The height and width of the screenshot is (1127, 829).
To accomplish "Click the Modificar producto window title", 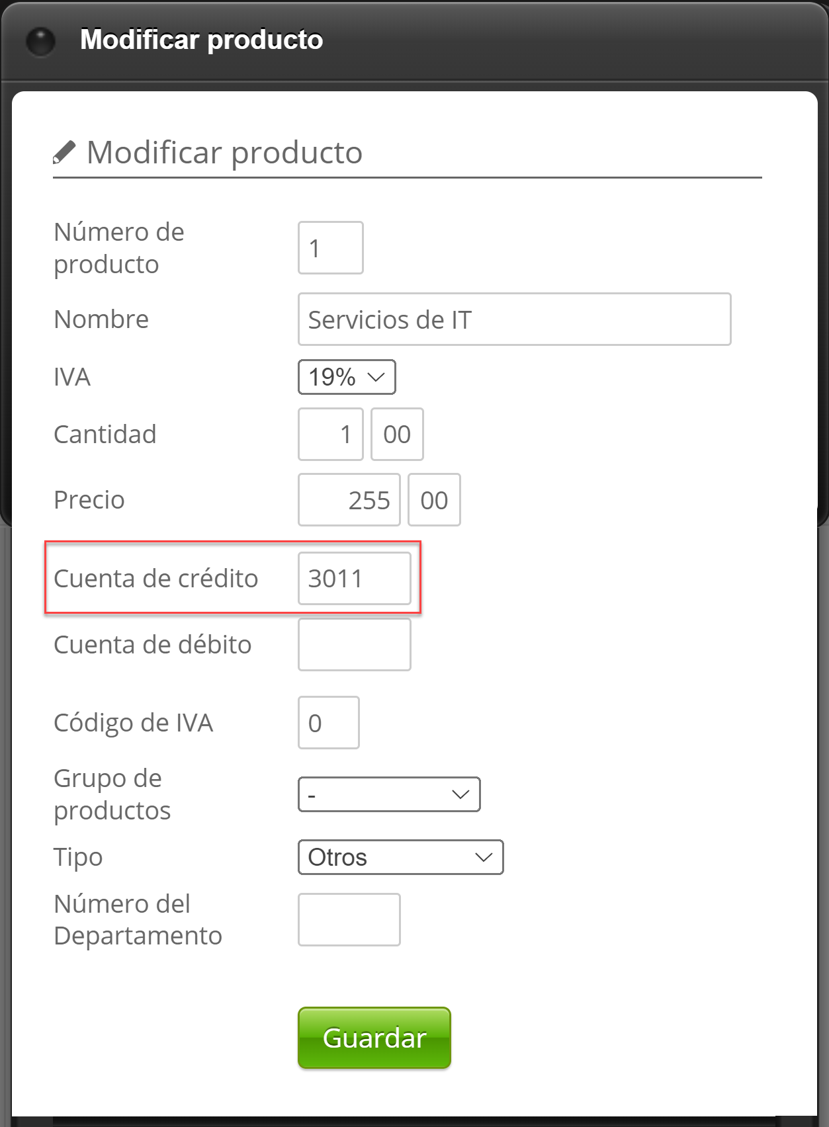I will [x=201, y=40].
